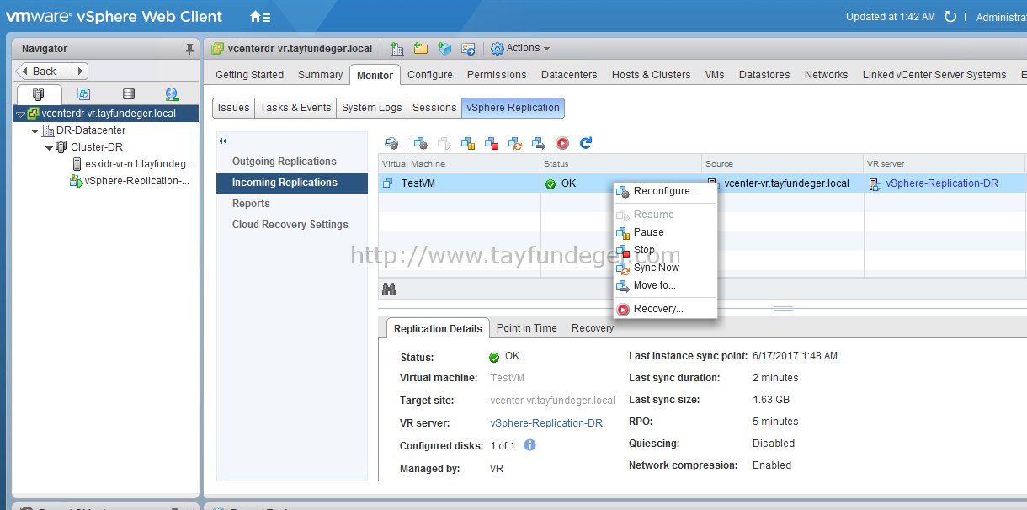Click Configure Replication toolbar icon
This screenshot has height=510, width=1027.
coord(391,143)
